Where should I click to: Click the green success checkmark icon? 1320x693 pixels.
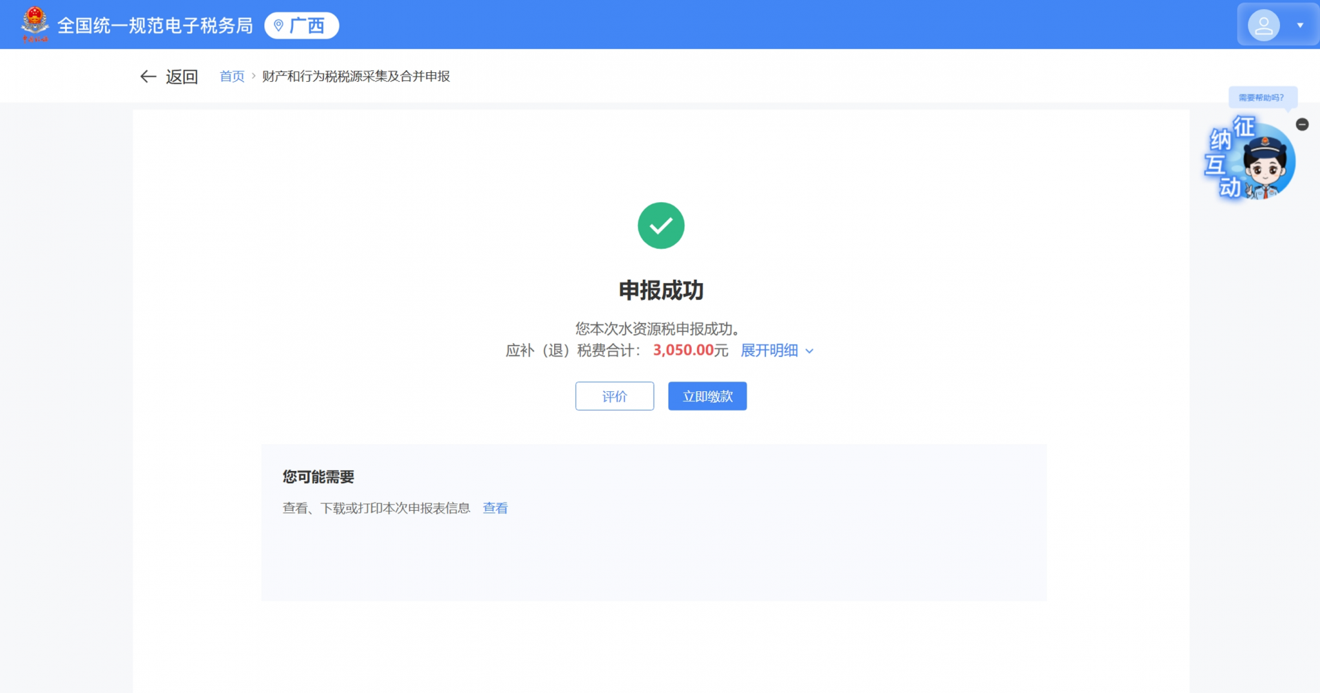[661, 225]
